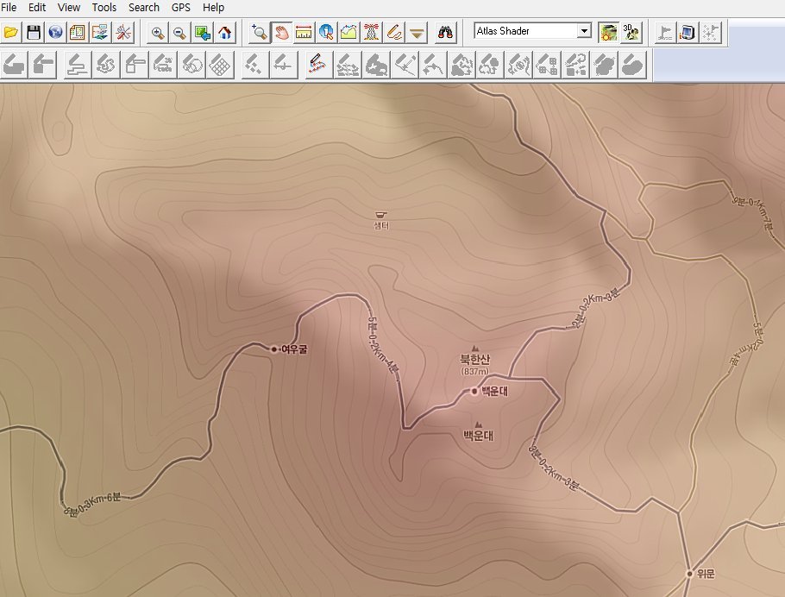Click the Save Workspace floppy disk icon
Image resolution: width=785 pixels, height=597 pixels.
coord(34,33)
